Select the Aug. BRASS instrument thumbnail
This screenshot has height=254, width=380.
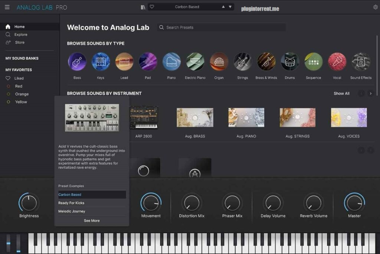pos(195,117)
